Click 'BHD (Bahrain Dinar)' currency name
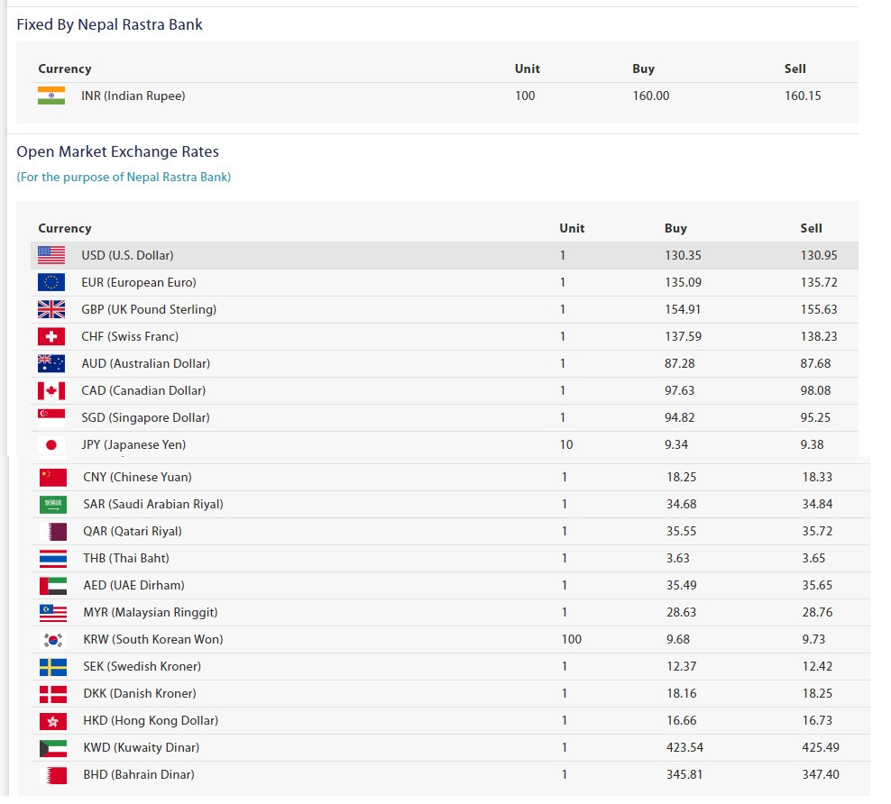The height and width of the screenshot is (804, 891). tap(139, 775)
